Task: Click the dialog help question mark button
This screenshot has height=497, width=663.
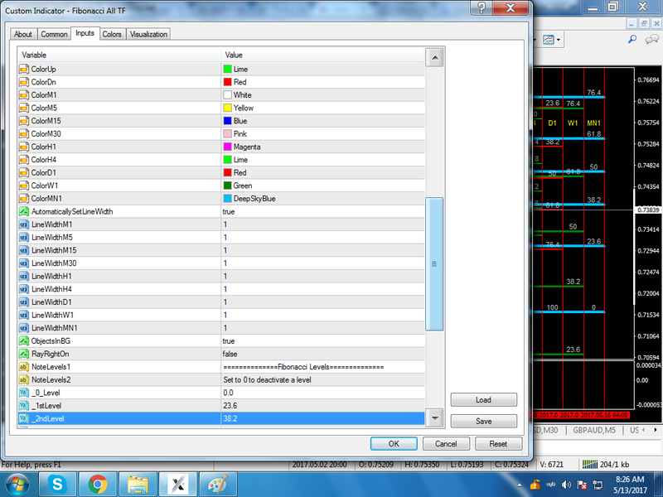Action: 482,7
